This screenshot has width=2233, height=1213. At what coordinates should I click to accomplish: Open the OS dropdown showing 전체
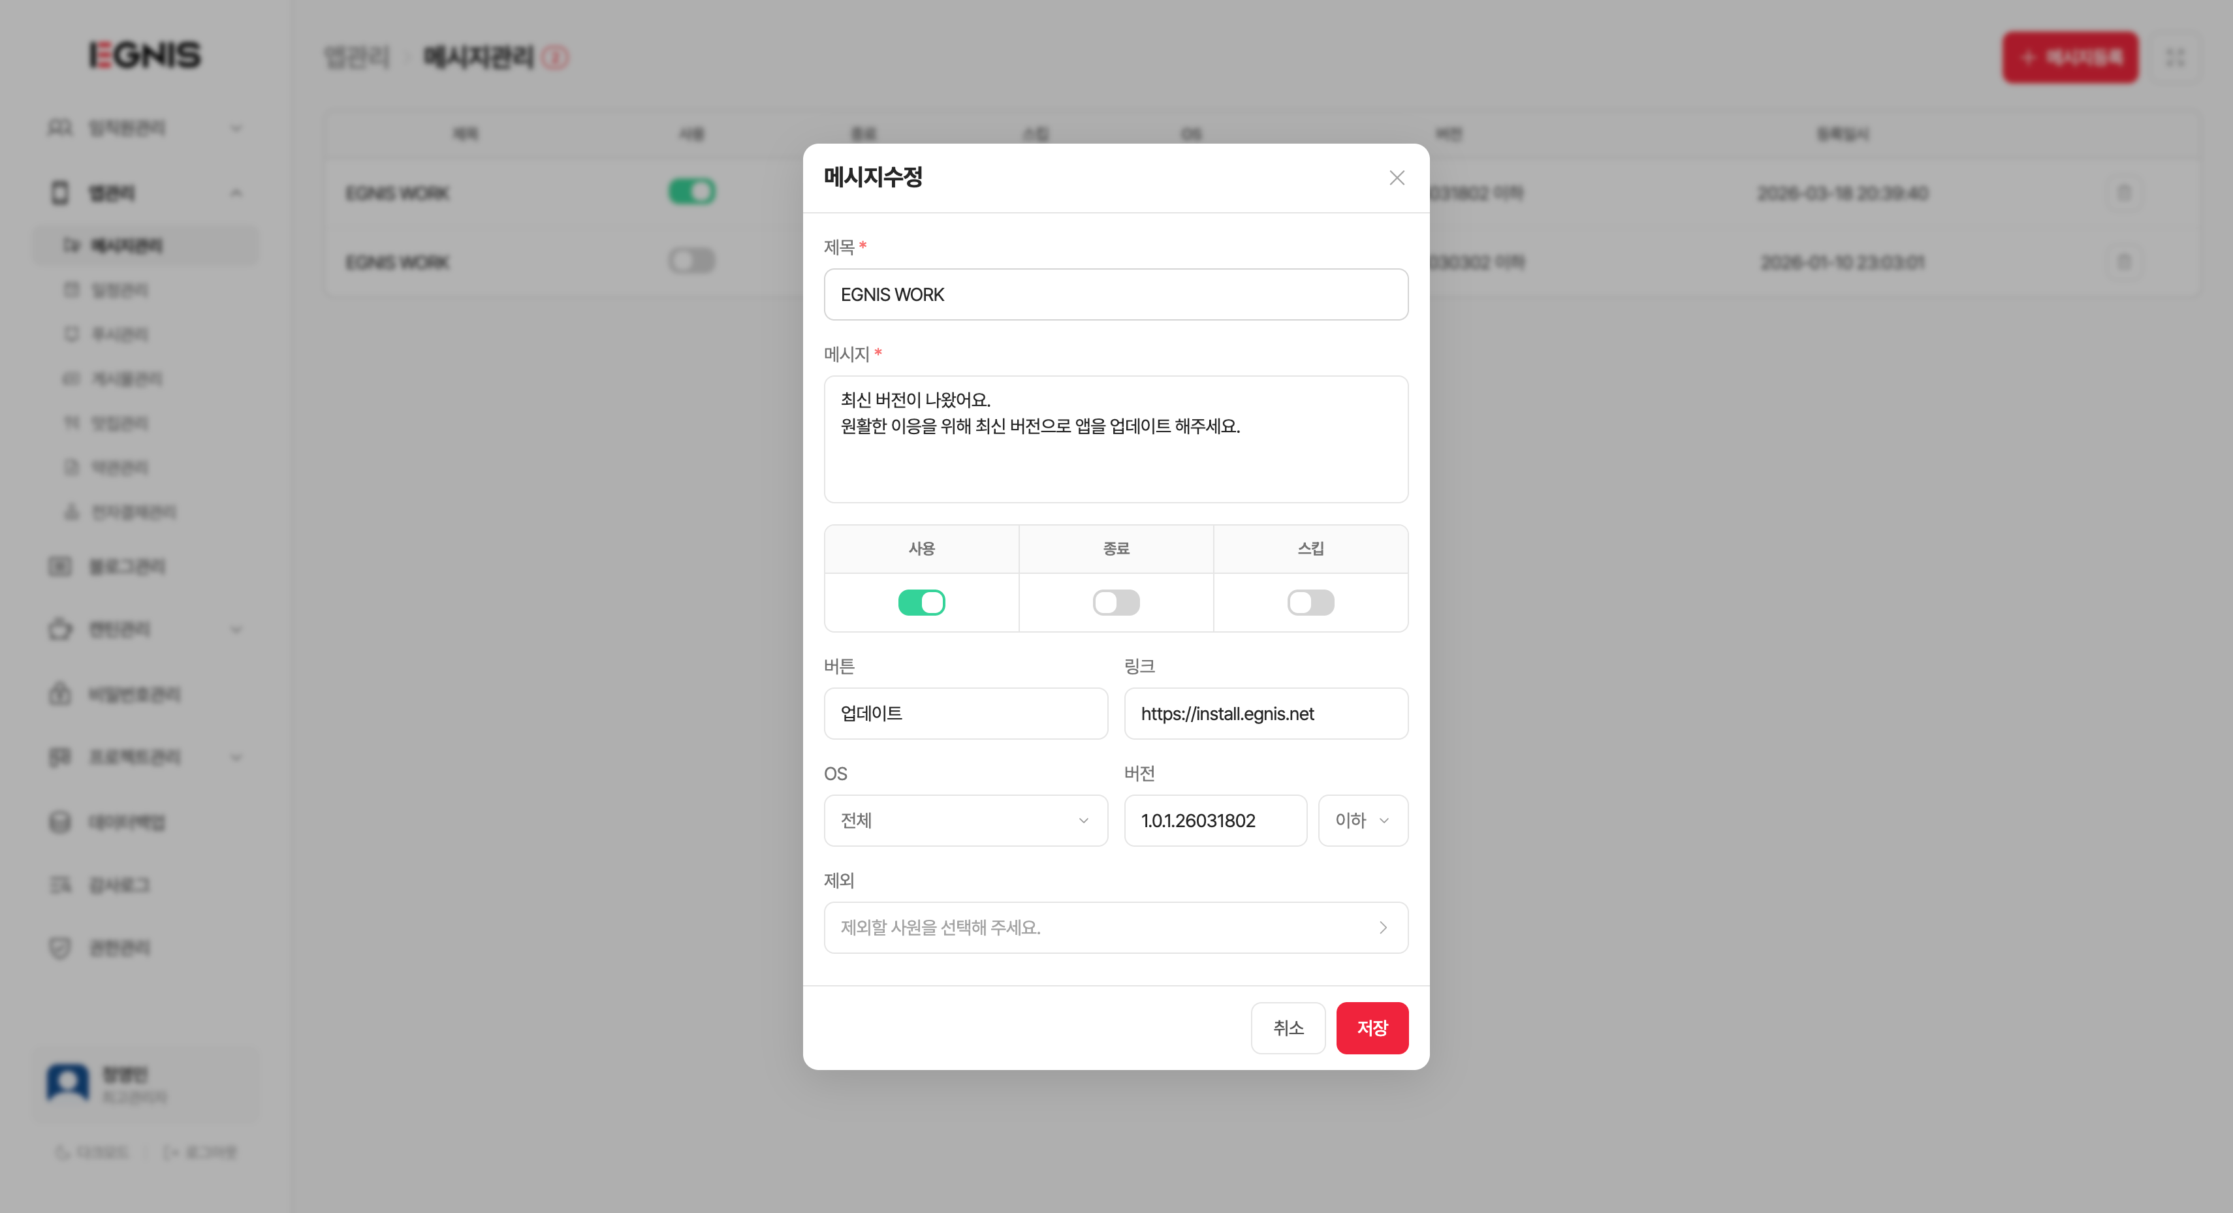pyautogui.click(x=966, y=820)
